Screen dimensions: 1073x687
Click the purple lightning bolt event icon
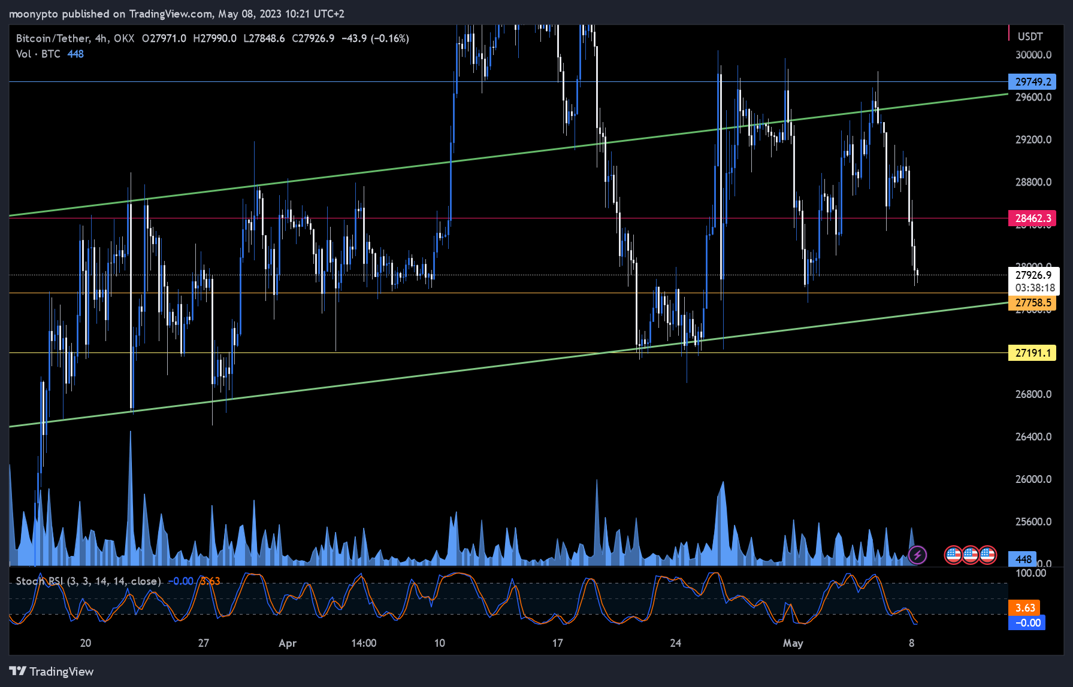pyautogui.click(x=917, y=555)
